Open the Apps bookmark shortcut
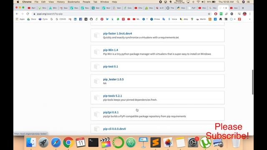 pos(20,19)
